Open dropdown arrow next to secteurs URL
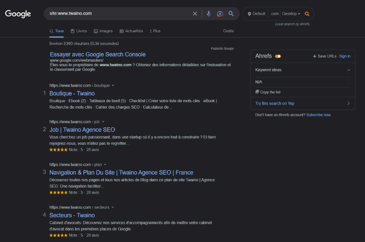This screenshot has height=242, width=365. [113, 207]
